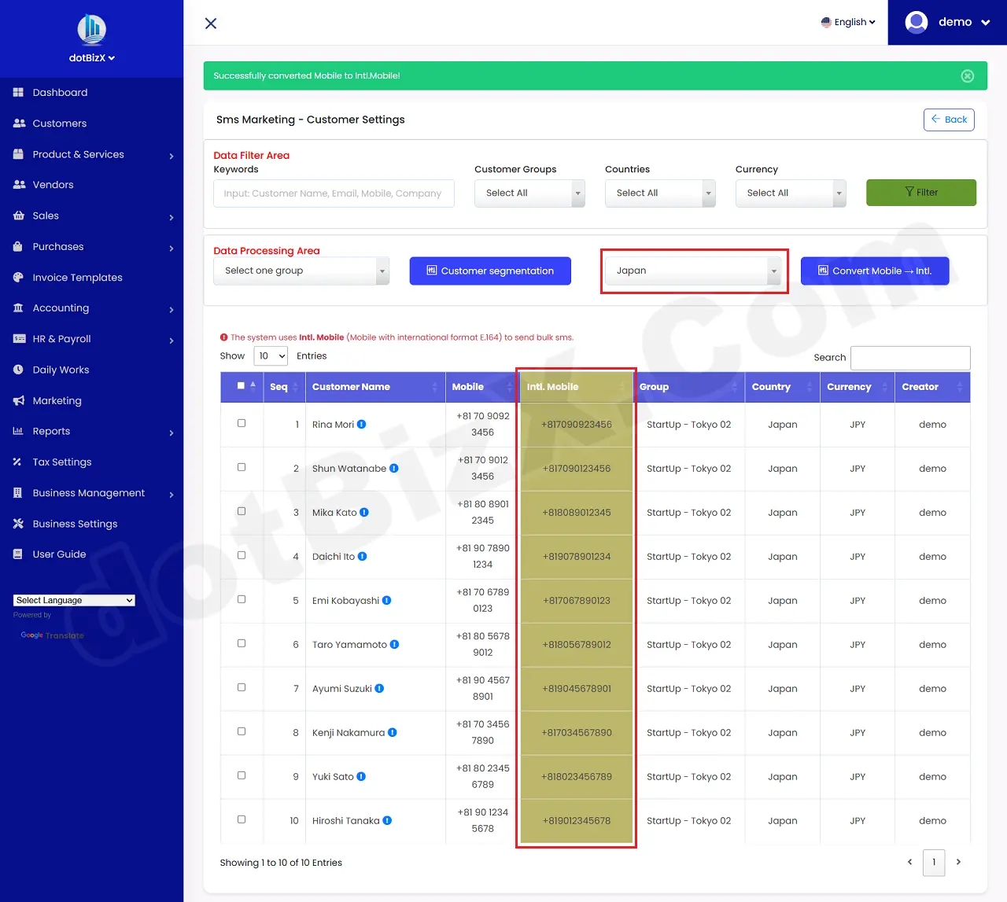Expand the Customer Groups Select All dropdown

(x=529, y=193)
